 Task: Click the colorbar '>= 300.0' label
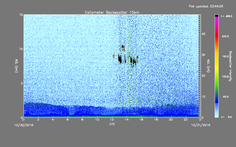pyautogui.click(x=227, y=16)
